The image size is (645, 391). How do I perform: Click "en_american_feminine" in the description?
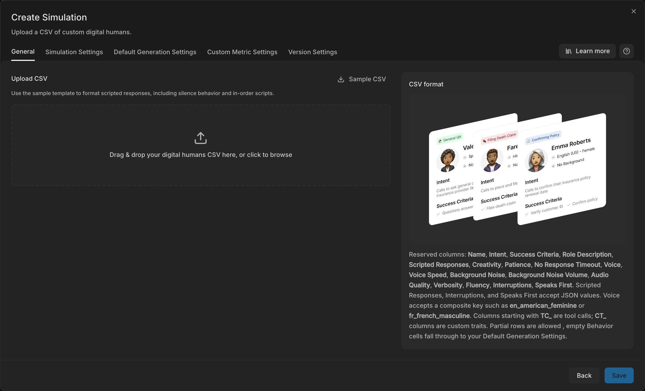543,306
